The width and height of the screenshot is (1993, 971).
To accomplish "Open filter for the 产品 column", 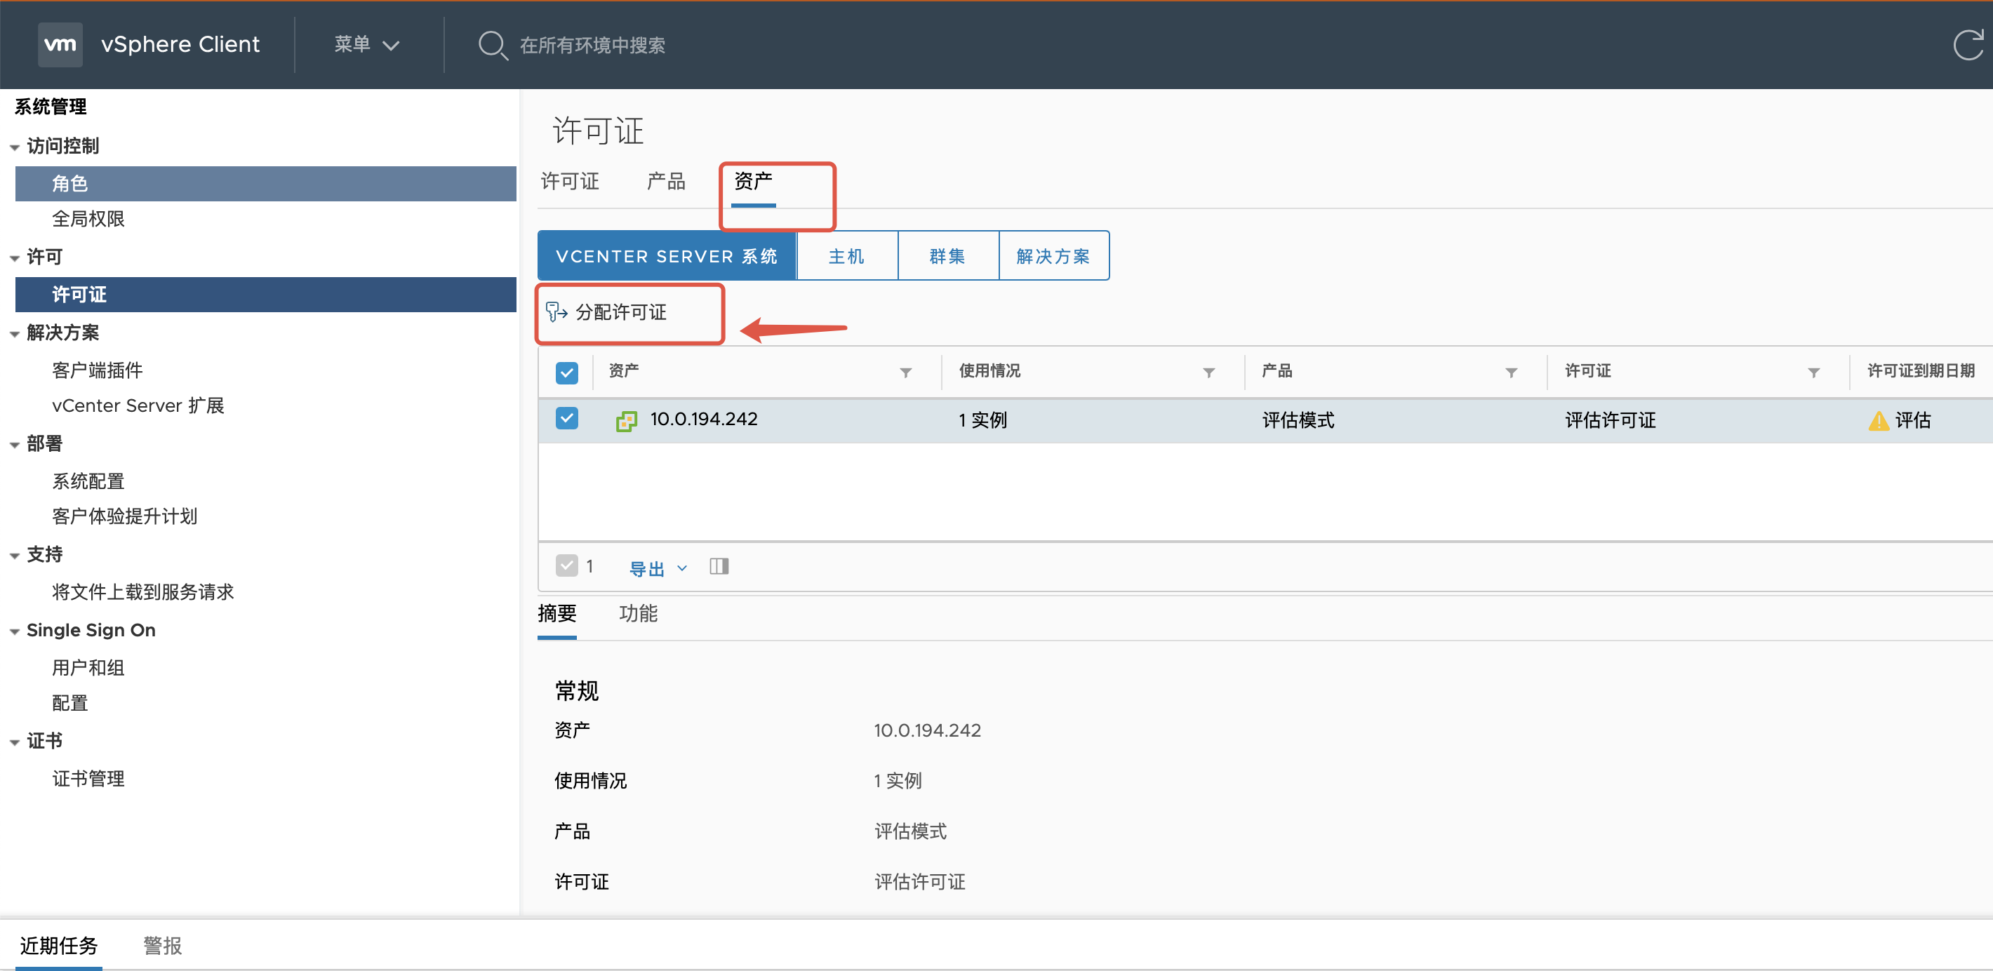I will (1511, 373).
